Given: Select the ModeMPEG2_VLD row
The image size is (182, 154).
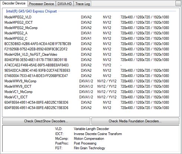Looking at the screenshot, I should 87,17.
